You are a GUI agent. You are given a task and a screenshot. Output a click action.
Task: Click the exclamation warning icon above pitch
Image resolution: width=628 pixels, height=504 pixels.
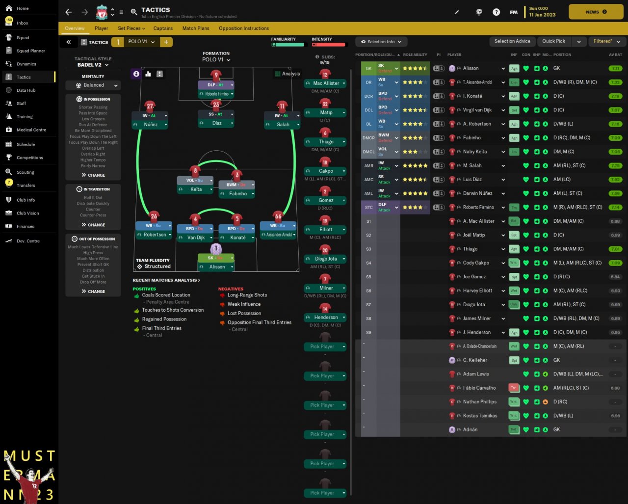(x=160, y=74)
